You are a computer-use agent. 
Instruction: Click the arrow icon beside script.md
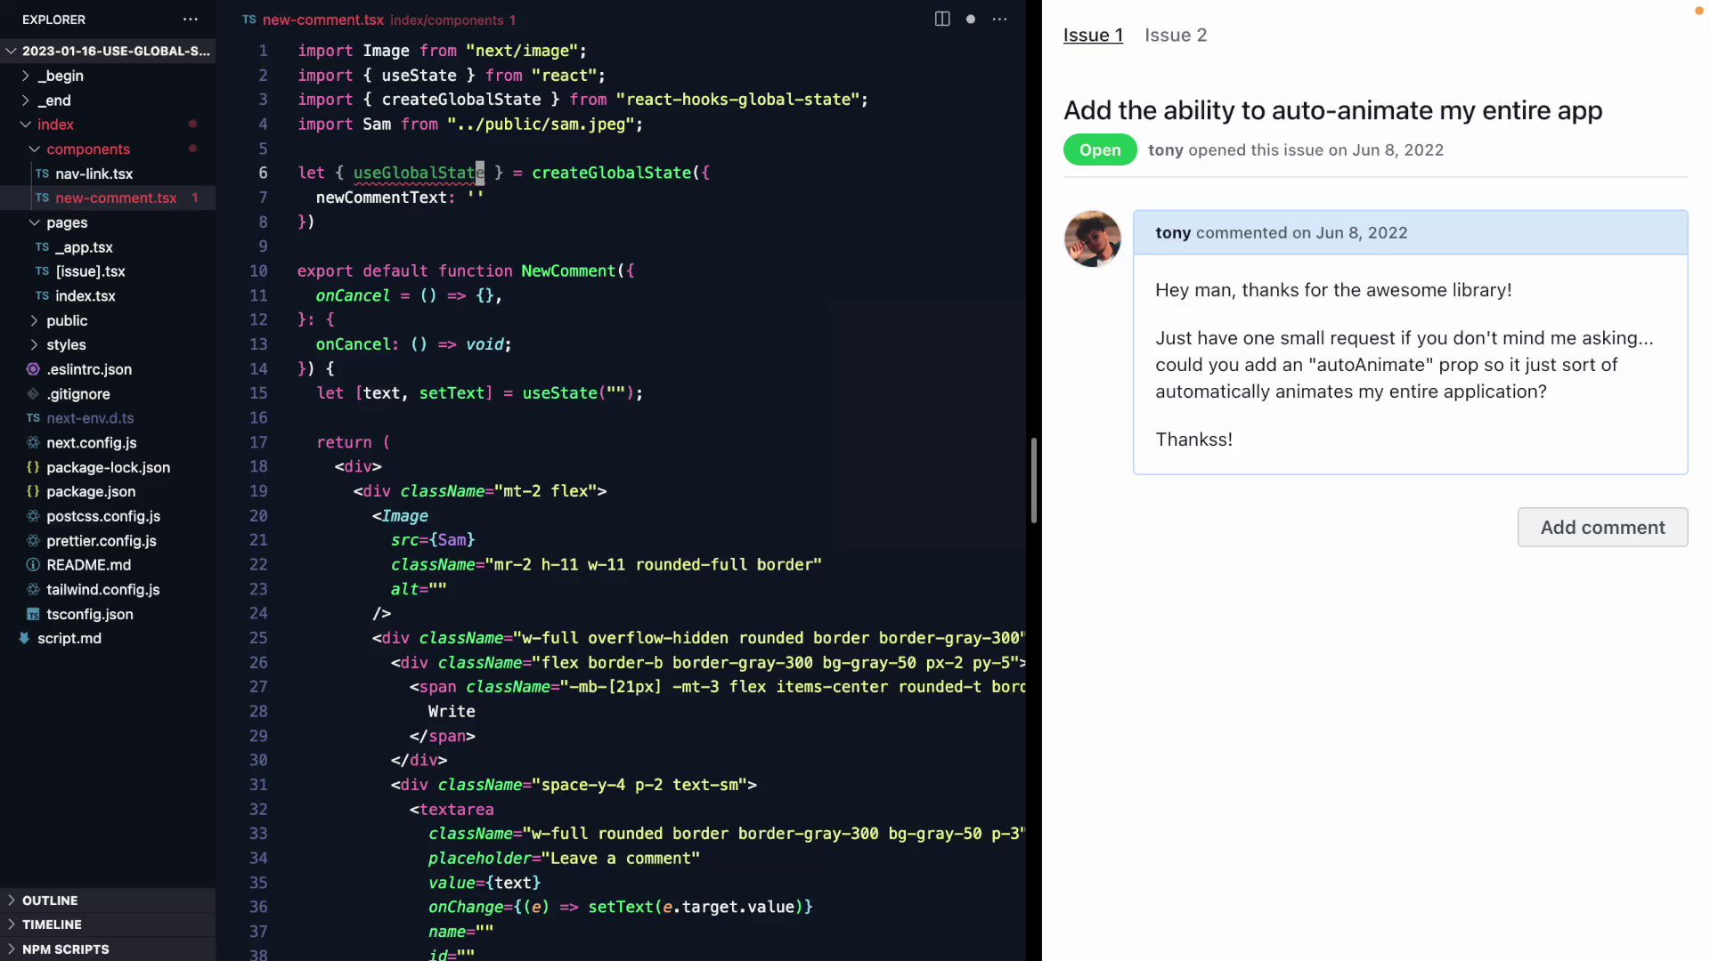point(24,638)
